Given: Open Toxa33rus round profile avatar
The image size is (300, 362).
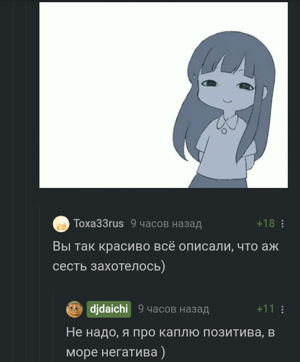Looking at the screenshot, I should coord(61,224).
